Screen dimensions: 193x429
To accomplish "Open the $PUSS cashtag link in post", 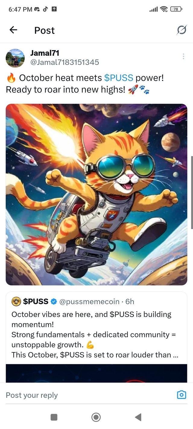I will click(x=119, y=78).
